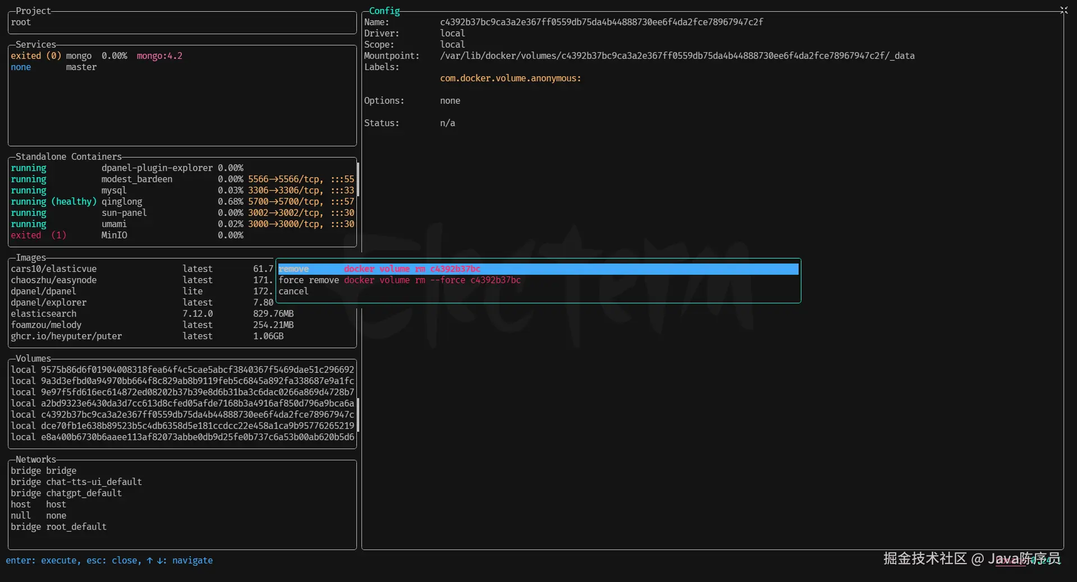
Task: Select the root_default bridge network
Action: [76, 527]
